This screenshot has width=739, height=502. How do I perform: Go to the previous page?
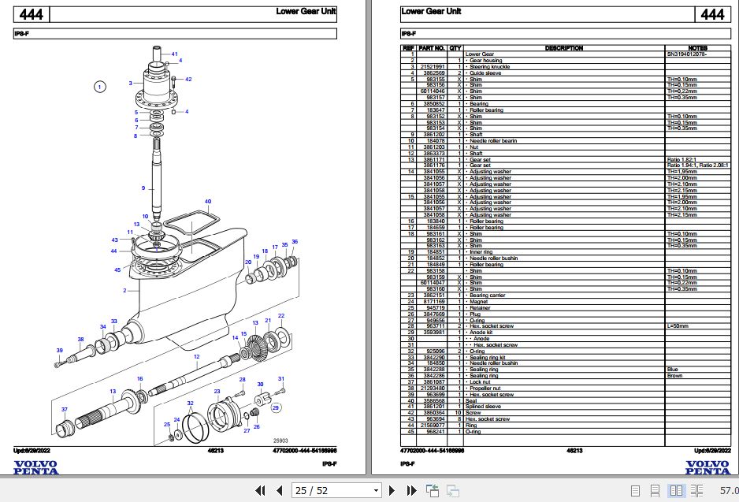[279, 490]
